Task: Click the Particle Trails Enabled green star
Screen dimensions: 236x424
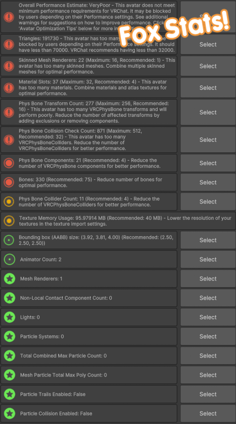Action: 10,394
